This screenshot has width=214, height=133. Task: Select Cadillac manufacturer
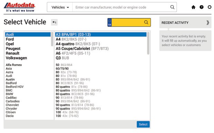click(11, 98)
